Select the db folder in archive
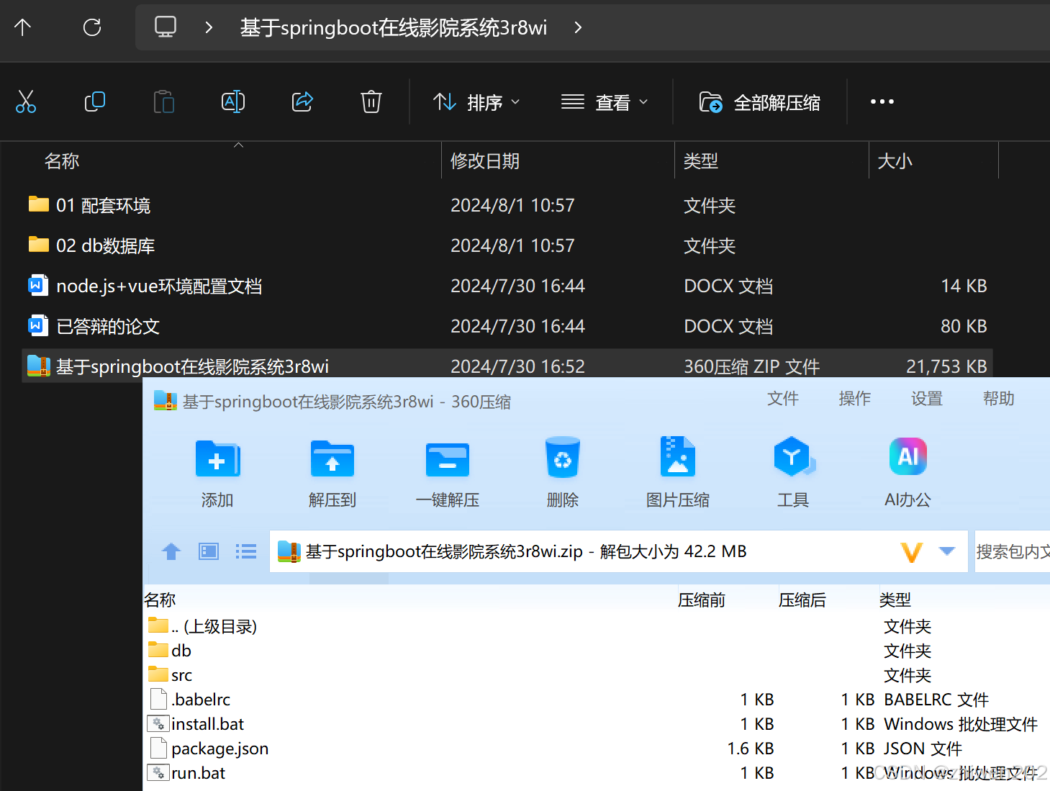Screen dimensions: 1050x791 (596, 651)
